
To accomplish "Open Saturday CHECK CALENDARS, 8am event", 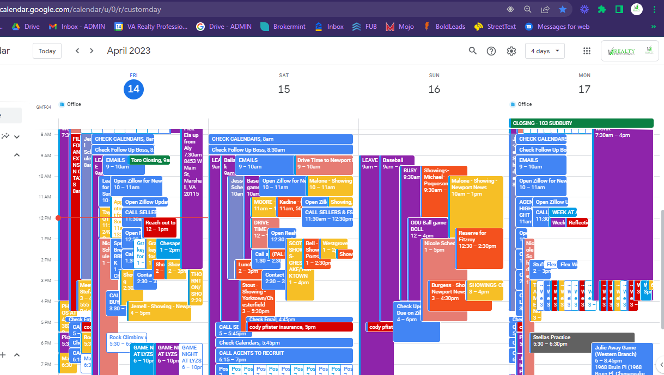I will (281, 139).
